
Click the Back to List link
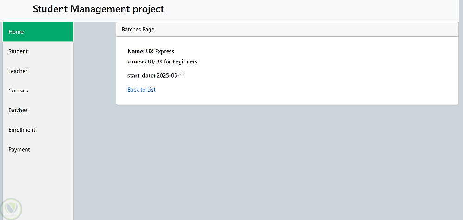141,90
